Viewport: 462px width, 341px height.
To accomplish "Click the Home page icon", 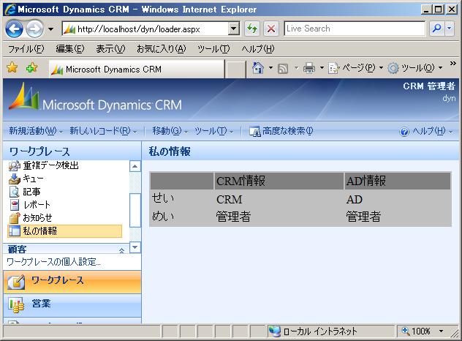I will coord(258,69).
